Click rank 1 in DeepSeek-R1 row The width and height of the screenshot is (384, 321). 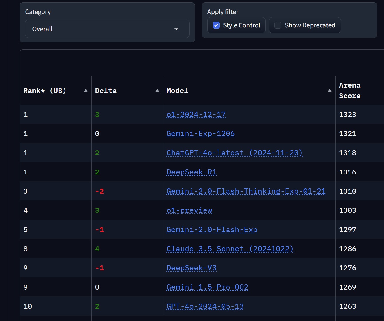point(26,172)
